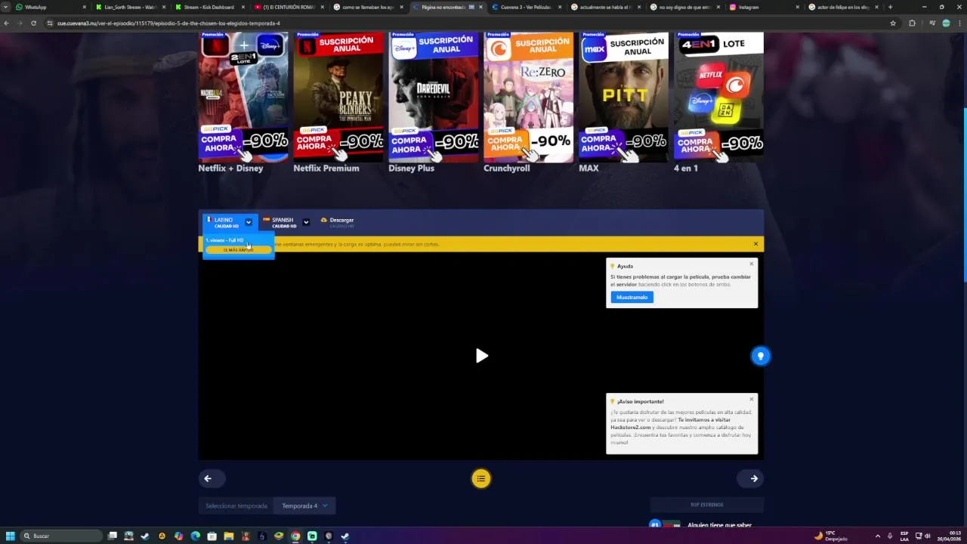This screenshot has width=967, height=544.
Task: Switch to the El Centurión Romano YouTube tab
Action: pyautogui.click(x=287, y=7)
